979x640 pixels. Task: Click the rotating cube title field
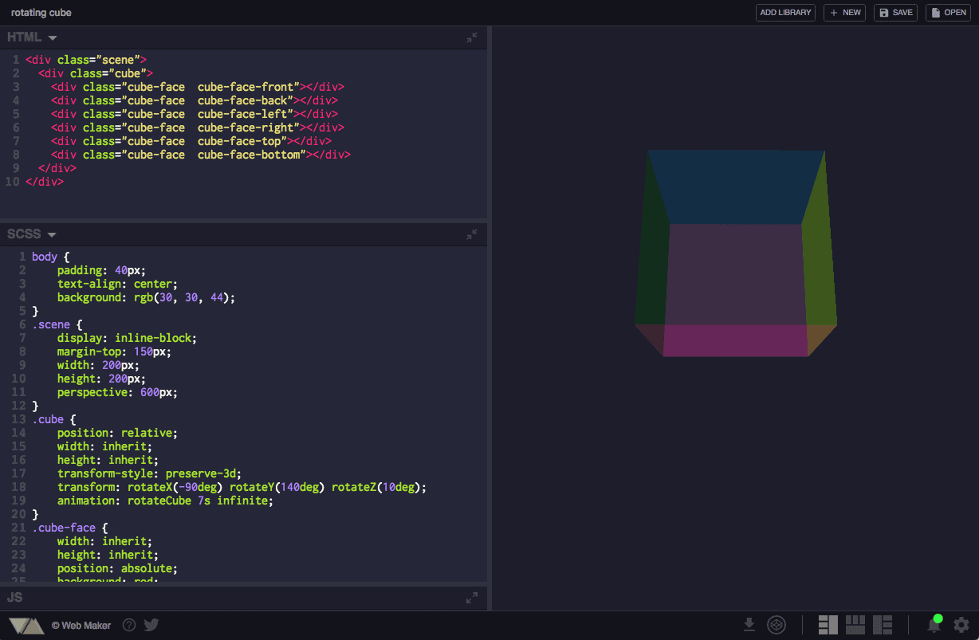(x=41, y=12)
